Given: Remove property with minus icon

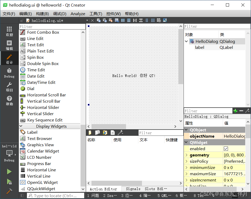Looking at the screenshot, I should (x=241, y=111).
